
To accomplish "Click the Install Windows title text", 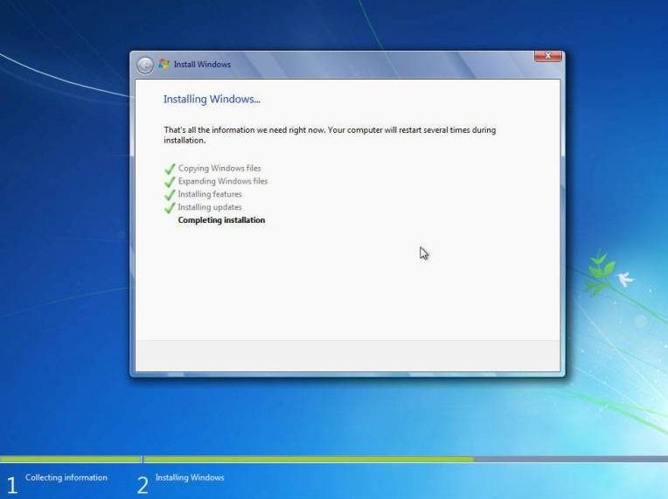I will 202,65.
